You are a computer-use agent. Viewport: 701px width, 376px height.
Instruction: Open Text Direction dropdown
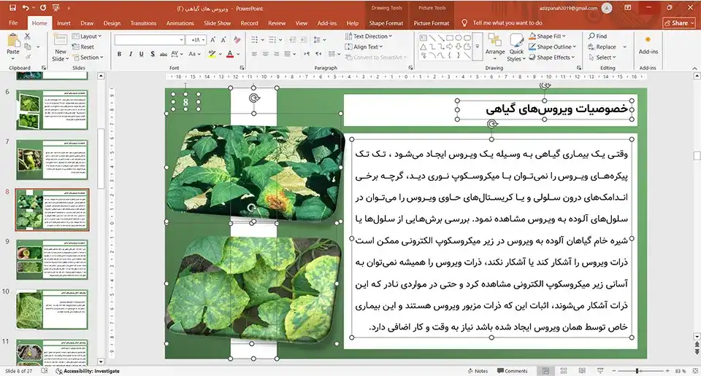click(369, 36)
